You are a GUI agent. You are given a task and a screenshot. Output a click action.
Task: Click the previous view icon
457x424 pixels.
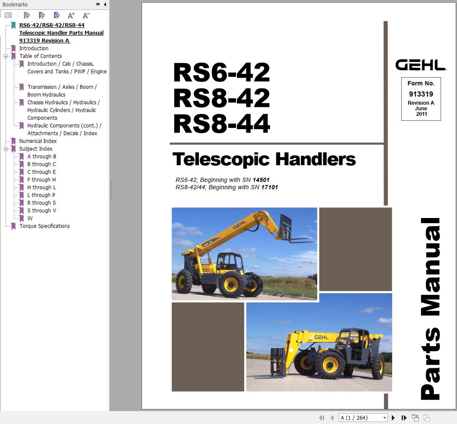(415, 418)
